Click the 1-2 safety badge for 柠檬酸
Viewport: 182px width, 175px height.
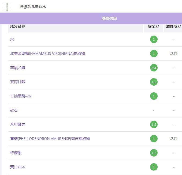(x=154, y=153)
